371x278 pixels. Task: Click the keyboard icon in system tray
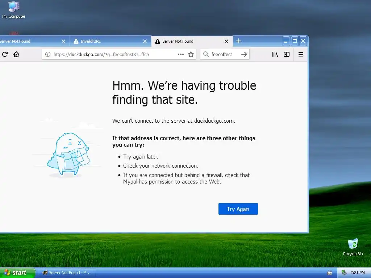click(330, 273)
